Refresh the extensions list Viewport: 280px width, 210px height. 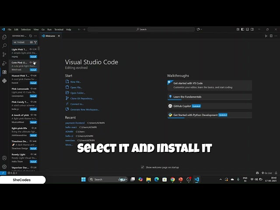click(x=31, y=36)
